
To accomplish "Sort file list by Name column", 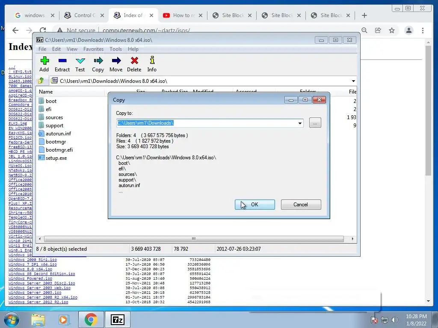I will coord(46,91).
